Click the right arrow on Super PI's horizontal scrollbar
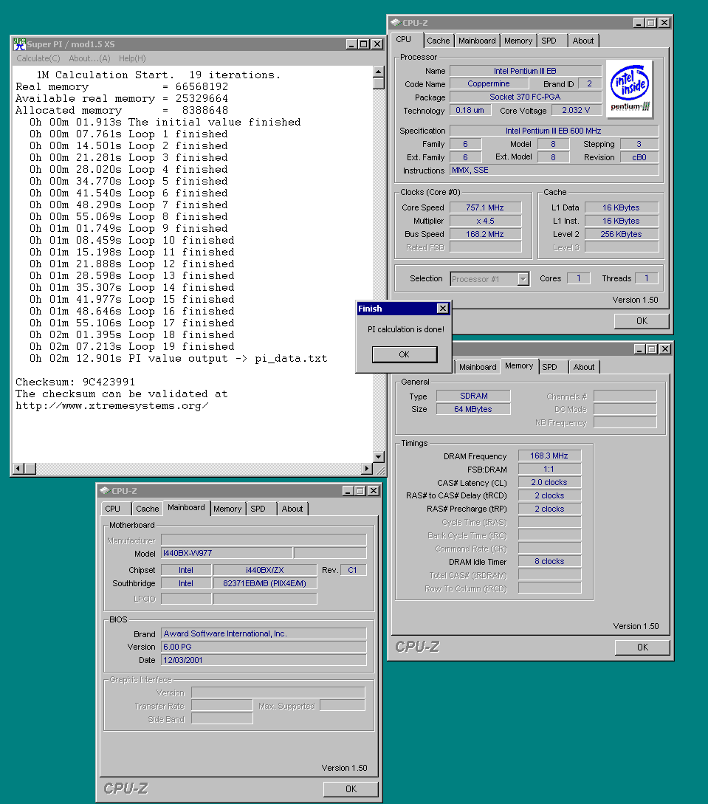 (367, 468)
